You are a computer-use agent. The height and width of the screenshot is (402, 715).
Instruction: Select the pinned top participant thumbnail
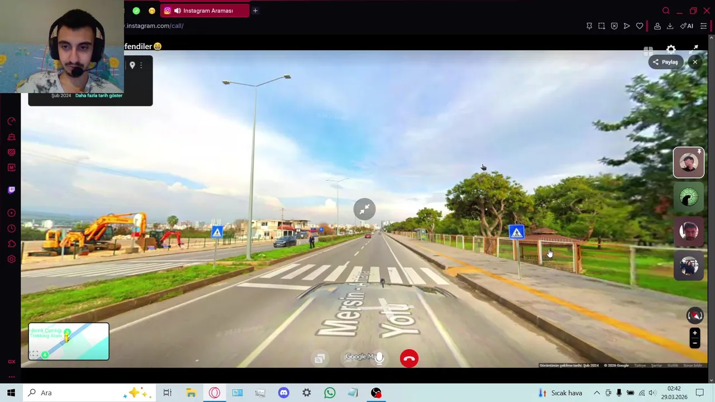[x=689, y=162]
